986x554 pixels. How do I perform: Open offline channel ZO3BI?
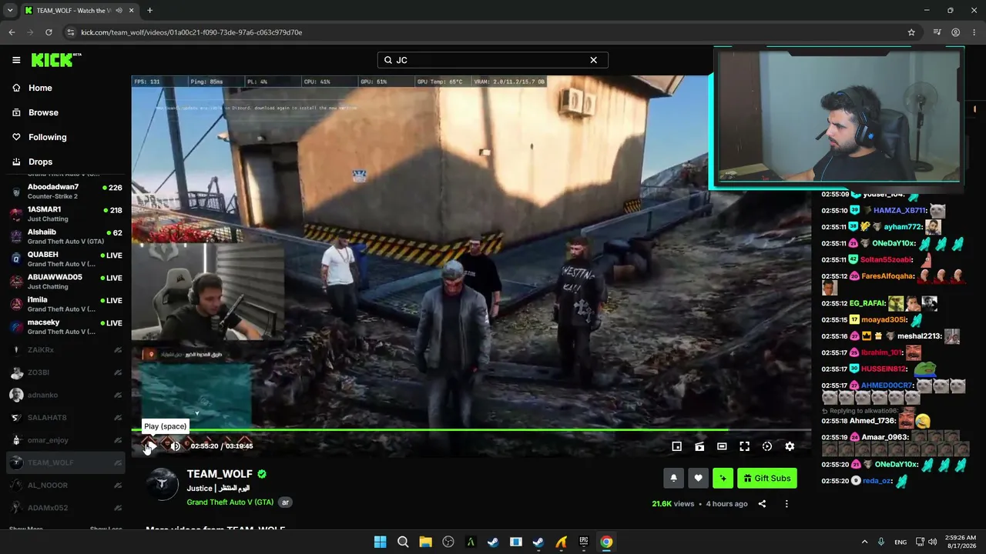coord(65,372)
